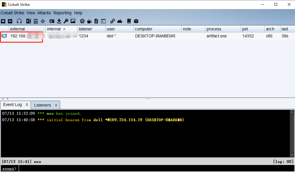Click the Cobalt Strike title bar logo
Image resolution: width=295 pixels, height=172 pixels.
[4, 4]
